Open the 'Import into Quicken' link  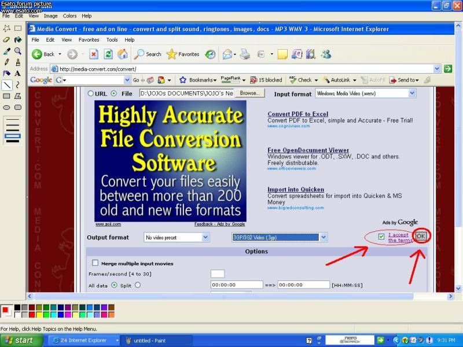click(x=296, y=190)
